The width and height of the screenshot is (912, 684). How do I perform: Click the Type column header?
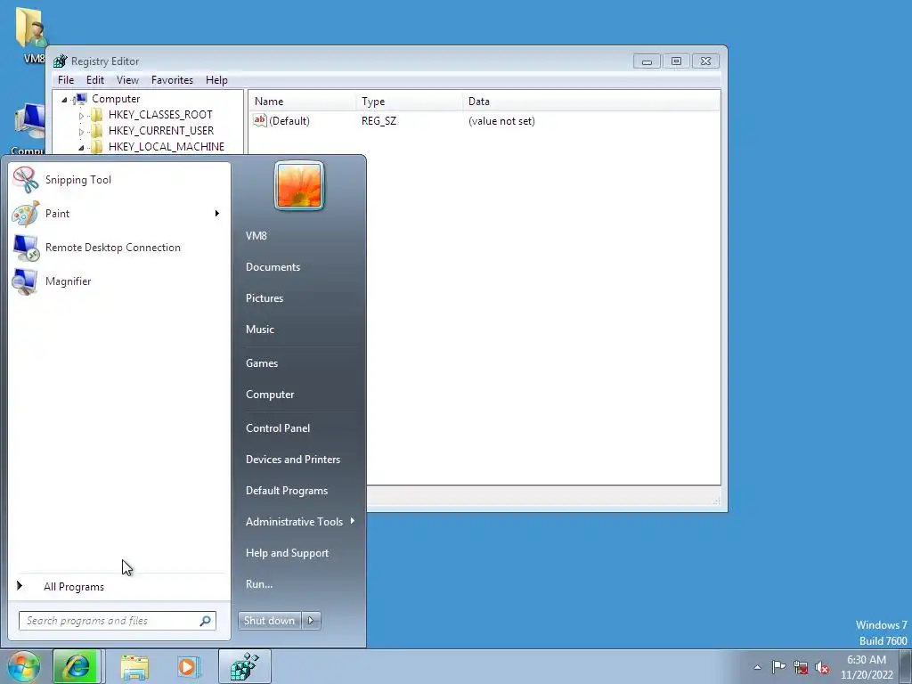click(409, 102)
